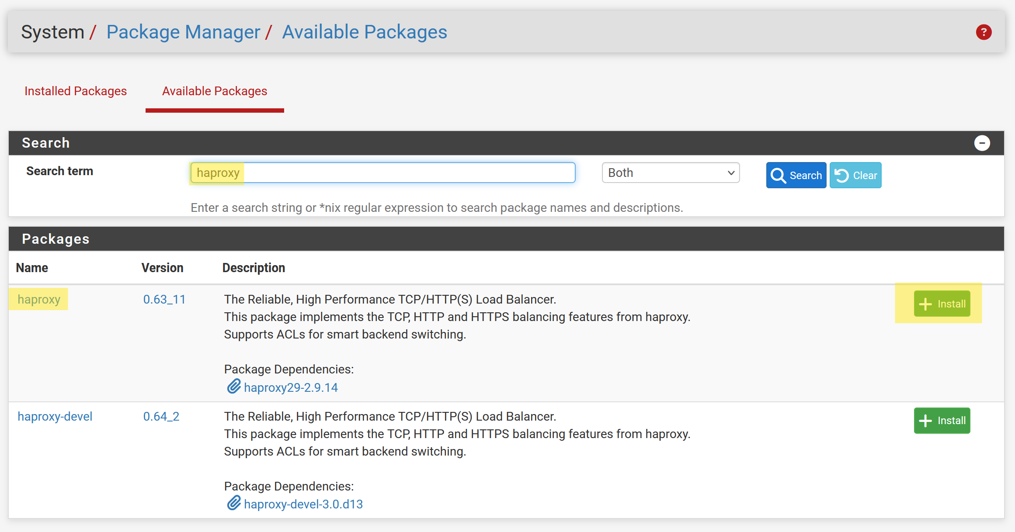Open version 0.64_2 link
The image size is (1015, 532).
(161, 416)
